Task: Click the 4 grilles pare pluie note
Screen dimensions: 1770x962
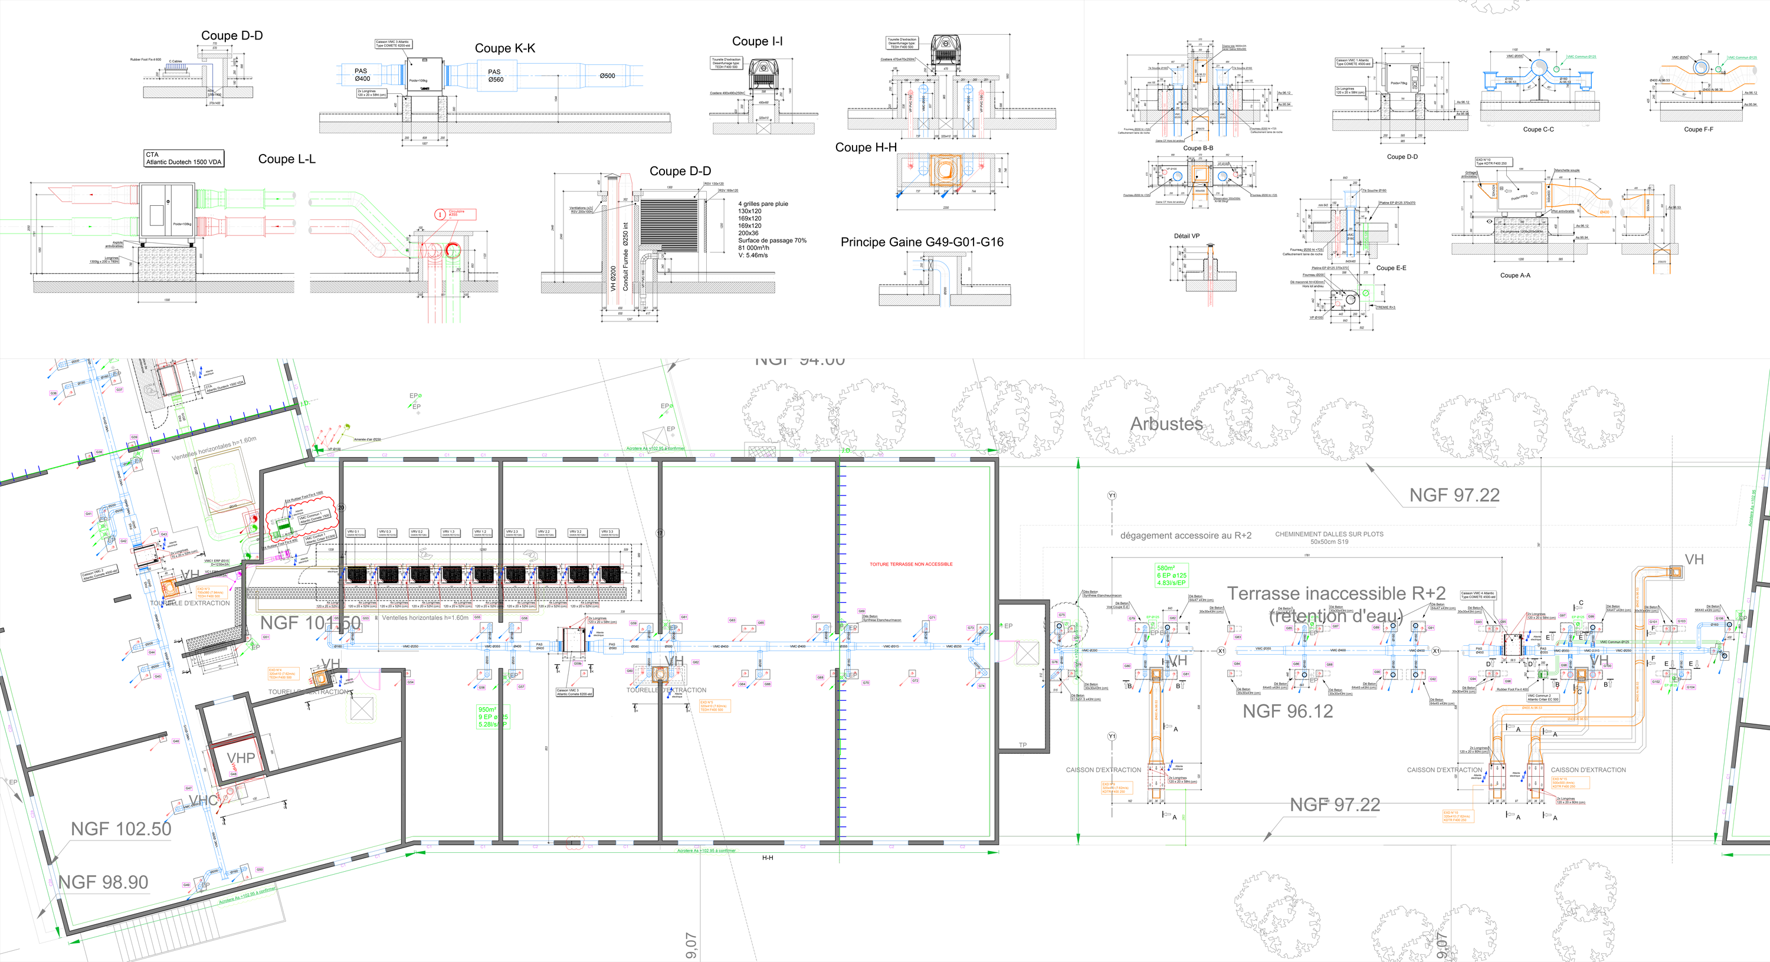Action: point(763,204)
